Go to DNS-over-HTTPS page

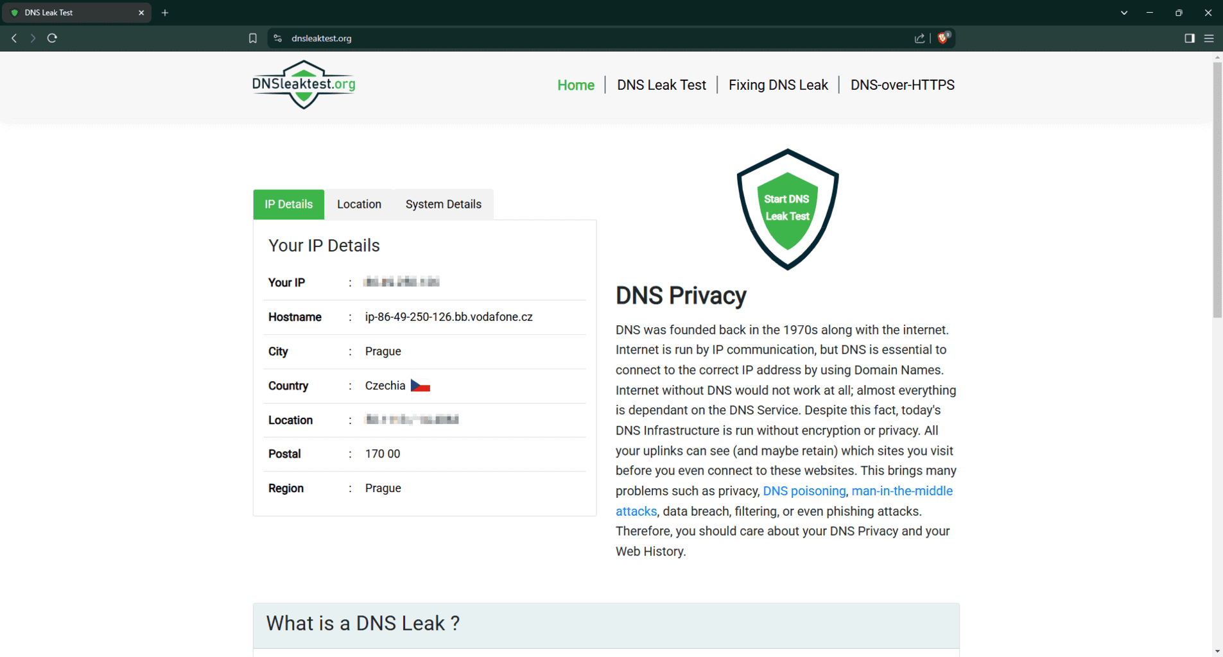click(x=902, y=85)
